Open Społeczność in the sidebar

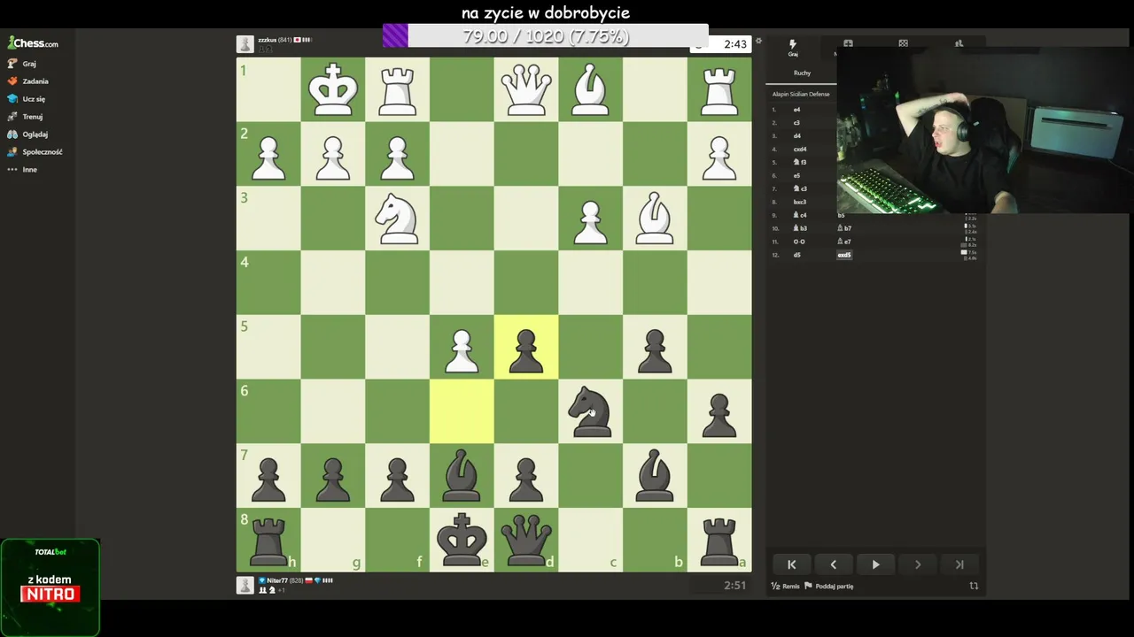click(x=35, y=152)
